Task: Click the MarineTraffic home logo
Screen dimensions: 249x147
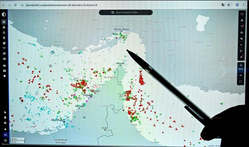Action: [x=4, y=15]
